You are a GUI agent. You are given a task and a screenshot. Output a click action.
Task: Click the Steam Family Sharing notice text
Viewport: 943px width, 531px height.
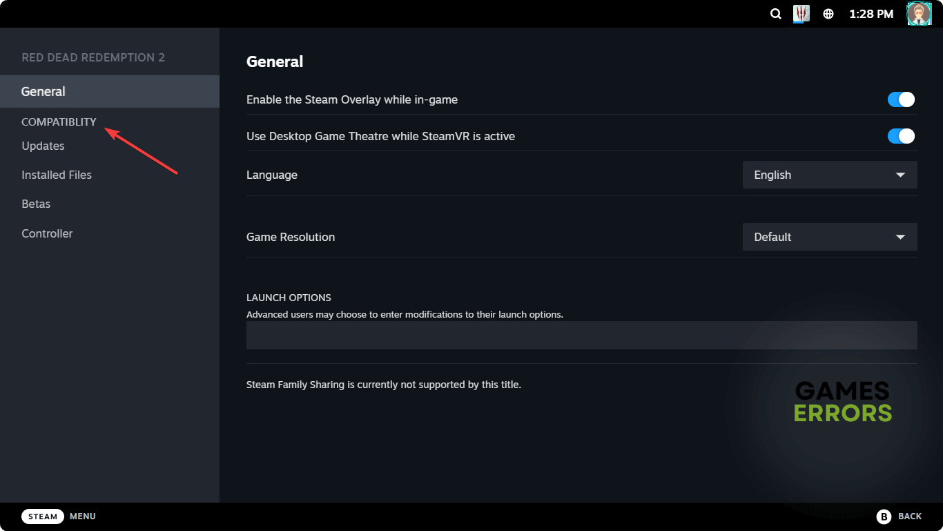click(384, 385)
